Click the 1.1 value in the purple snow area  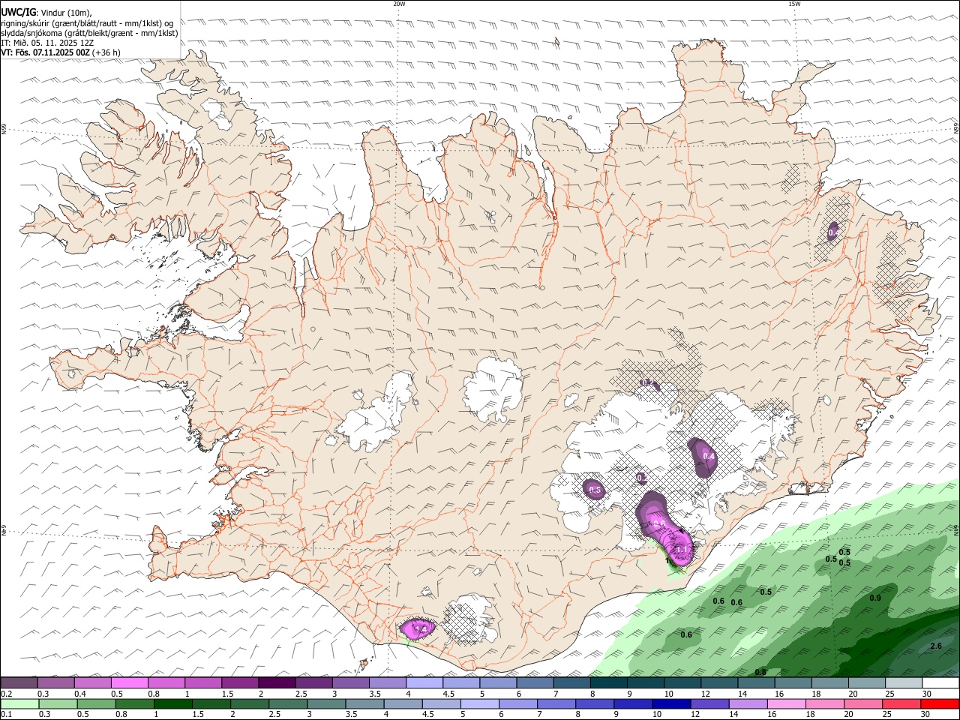coord(682,550)
